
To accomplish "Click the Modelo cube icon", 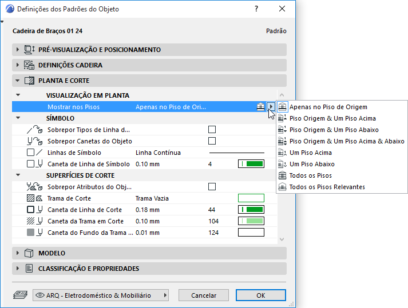I will coord(29,253).
